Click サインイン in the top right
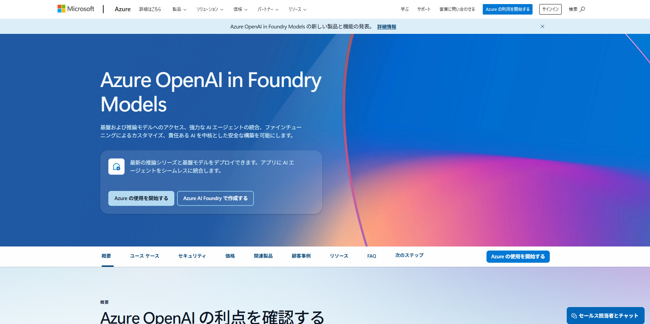 click(x=550, y=9)
